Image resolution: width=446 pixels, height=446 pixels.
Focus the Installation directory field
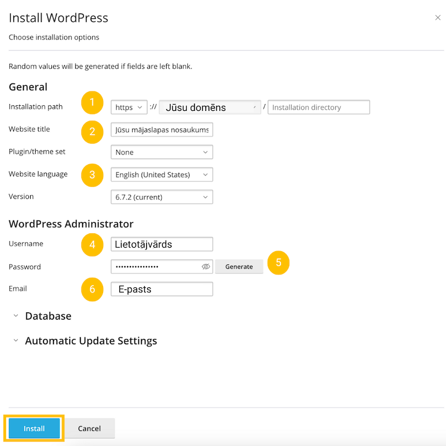coord(318,107)
